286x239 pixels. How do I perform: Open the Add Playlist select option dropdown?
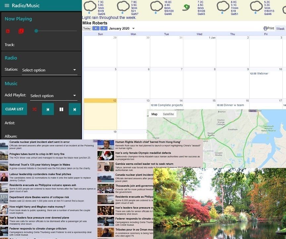click(x=53, y=96)
